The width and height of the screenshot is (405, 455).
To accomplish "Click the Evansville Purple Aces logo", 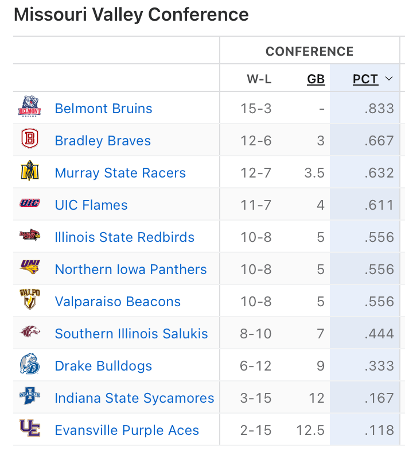I will [30, 430].
